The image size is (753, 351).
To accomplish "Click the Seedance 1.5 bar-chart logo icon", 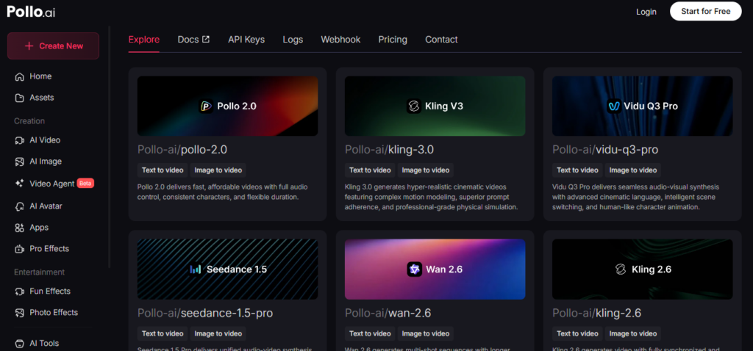I will (x=195, y=269).
